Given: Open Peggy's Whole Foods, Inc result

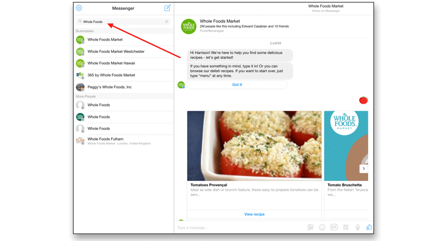Looking at the screenshot, I should point(125,87).
